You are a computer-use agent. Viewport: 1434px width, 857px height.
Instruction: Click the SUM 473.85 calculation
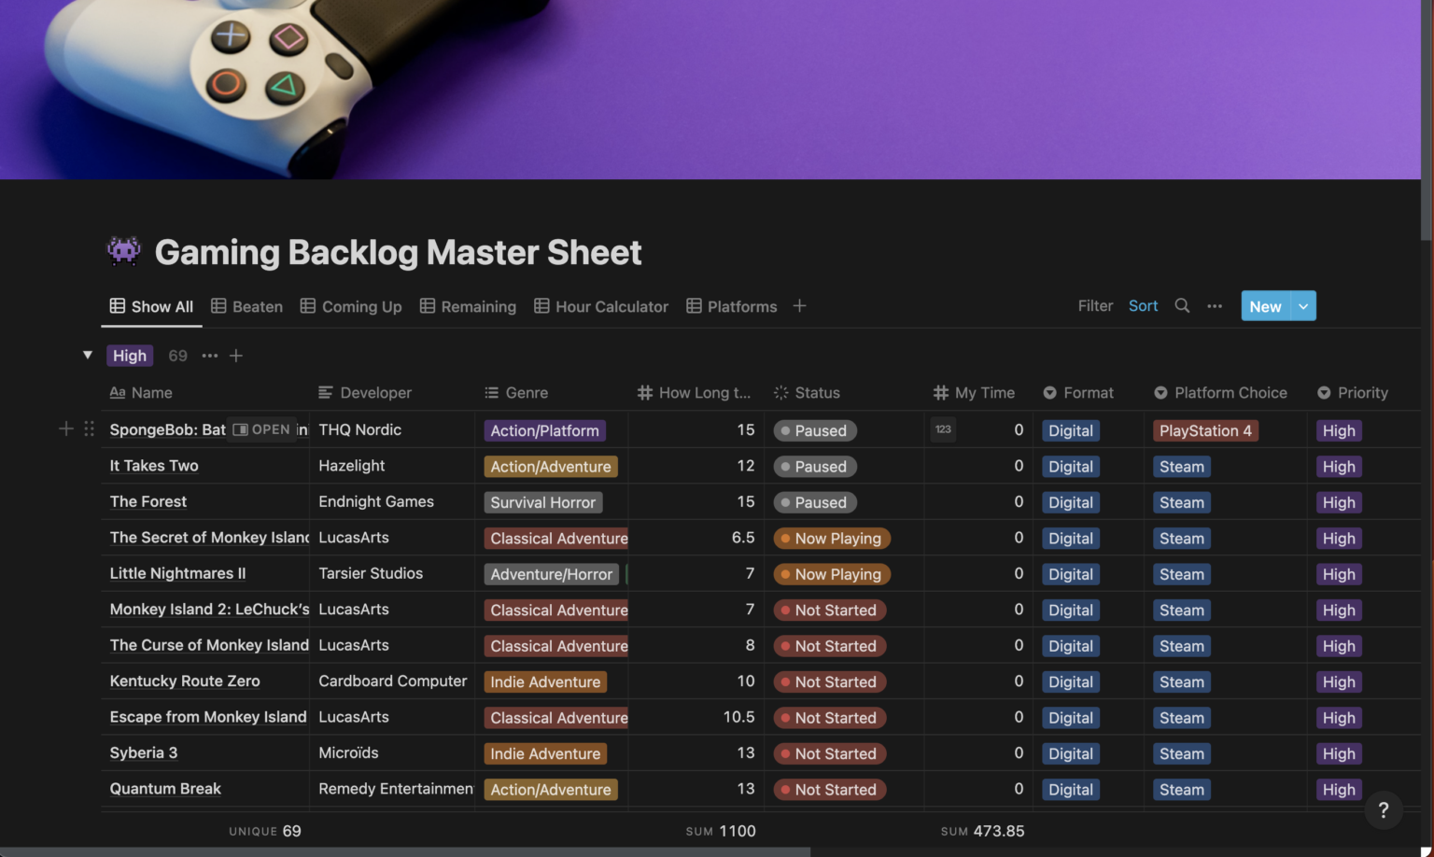point(982,831)
